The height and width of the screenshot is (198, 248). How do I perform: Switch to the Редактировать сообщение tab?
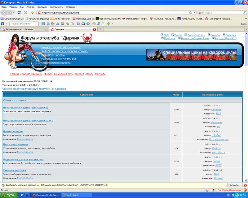coord(24,29)
